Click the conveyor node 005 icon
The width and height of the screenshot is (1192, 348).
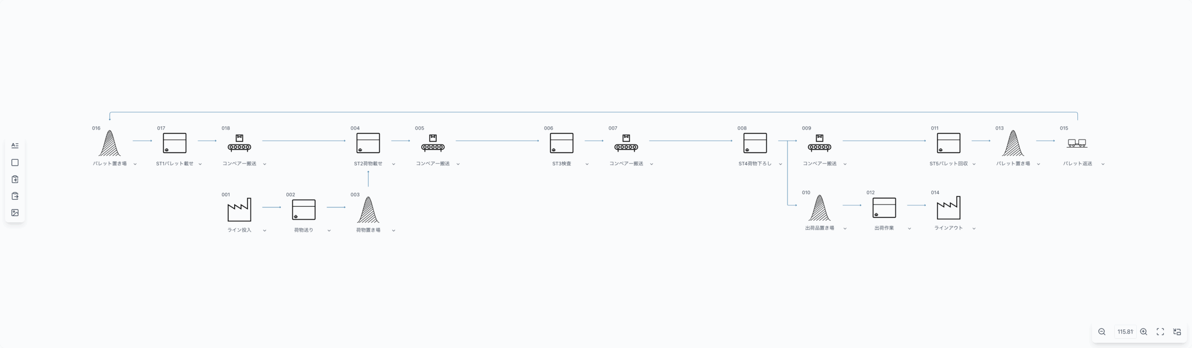(433, 143)
